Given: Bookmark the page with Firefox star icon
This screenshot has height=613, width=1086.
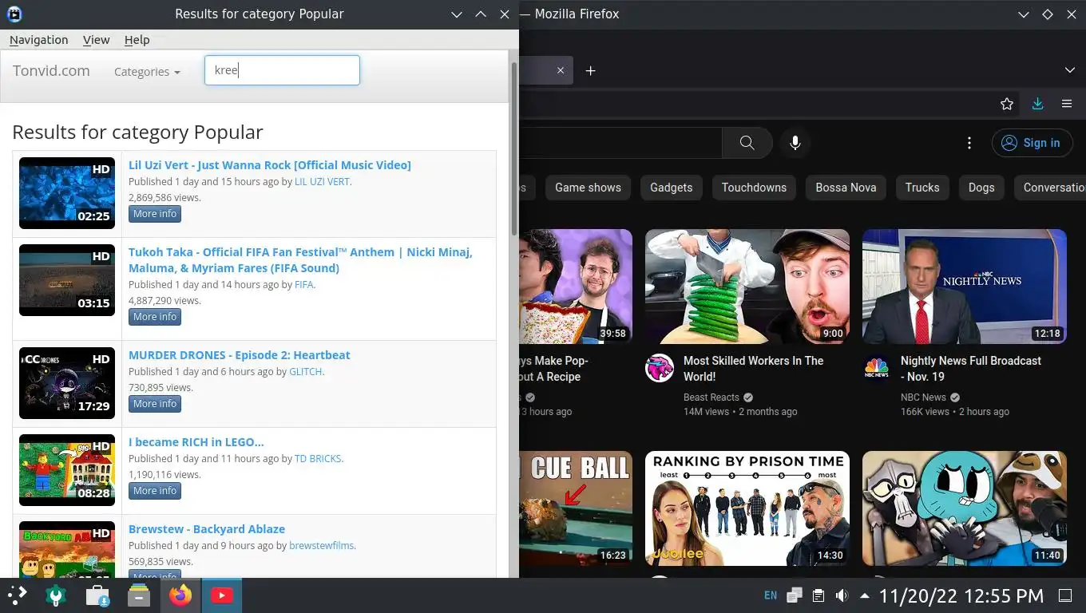Looking at the screenshot, I should [x=1007, y=104].
